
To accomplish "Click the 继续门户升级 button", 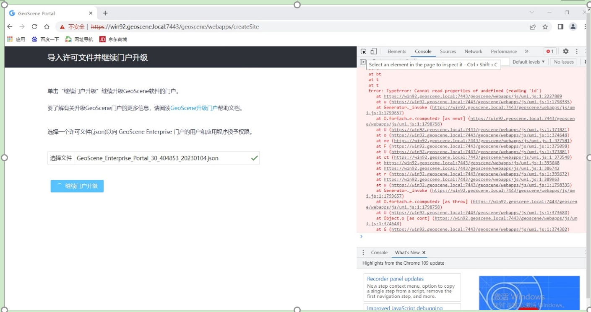I will (77, 186).
